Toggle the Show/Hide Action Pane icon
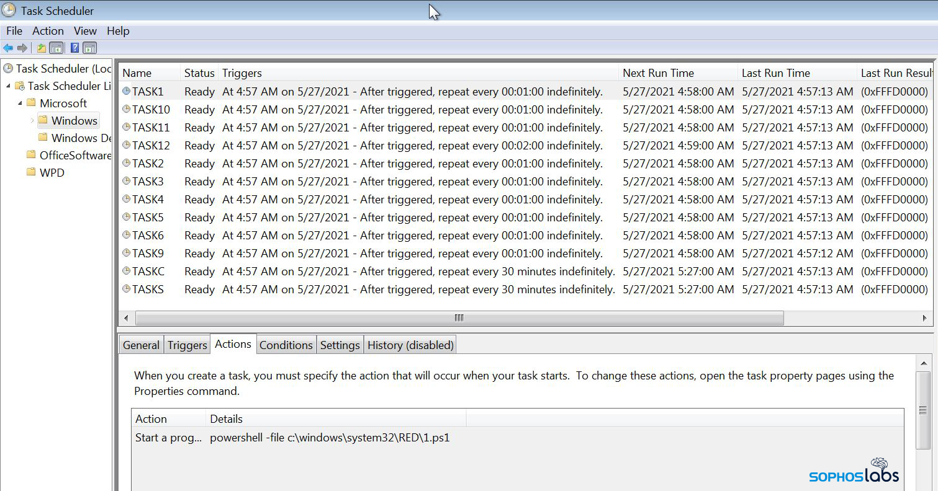The width and height of the screenshot is (938, 491). coord(90,48)
